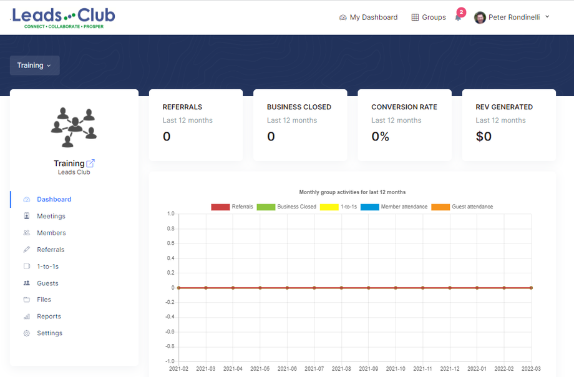Click the Peter Rondinelli username
This screenshot has height=377, width=574.
[514, 17]
